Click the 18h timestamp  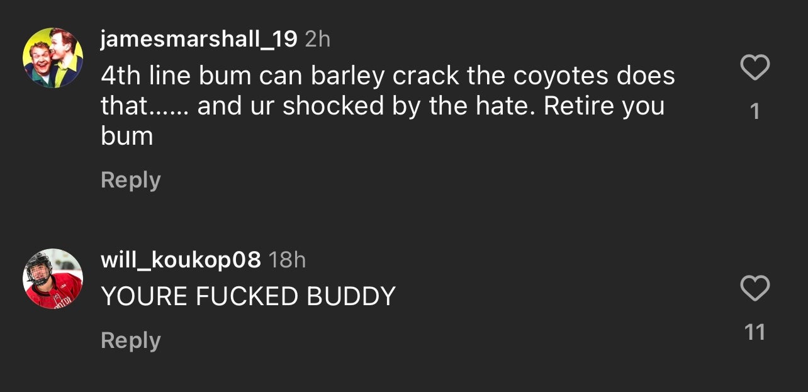click(x=288, y=260)
